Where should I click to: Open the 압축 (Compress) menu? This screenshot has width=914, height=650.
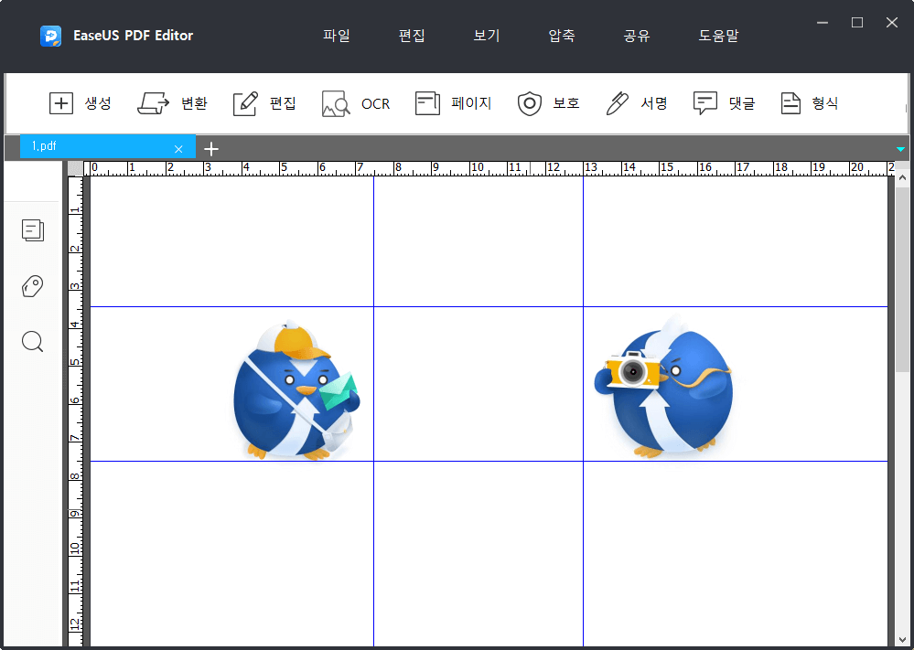pyautogui.click(x=561, y=36)
